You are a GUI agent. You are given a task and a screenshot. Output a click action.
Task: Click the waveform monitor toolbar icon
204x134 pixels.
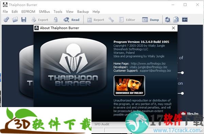tap(185, 20)
